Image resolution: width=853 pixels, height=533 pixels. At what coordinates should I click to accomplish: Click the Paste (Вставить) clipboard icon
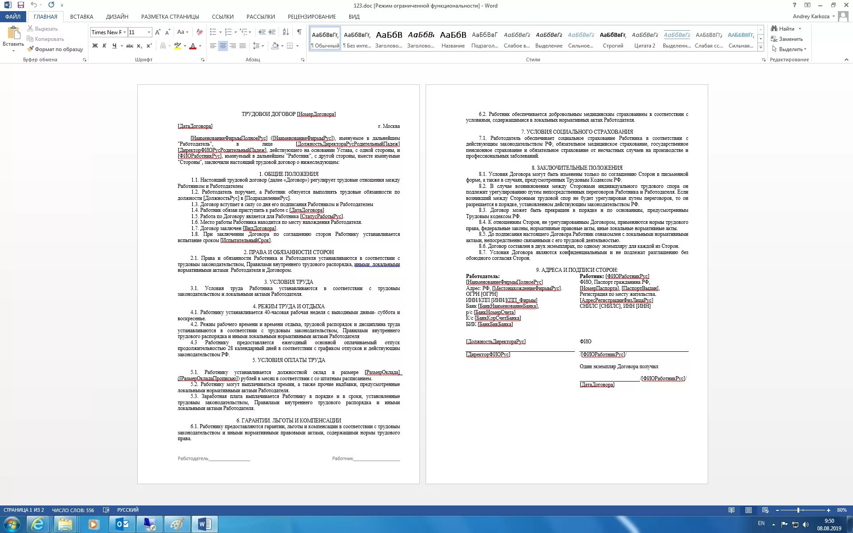tap(13, 33)
